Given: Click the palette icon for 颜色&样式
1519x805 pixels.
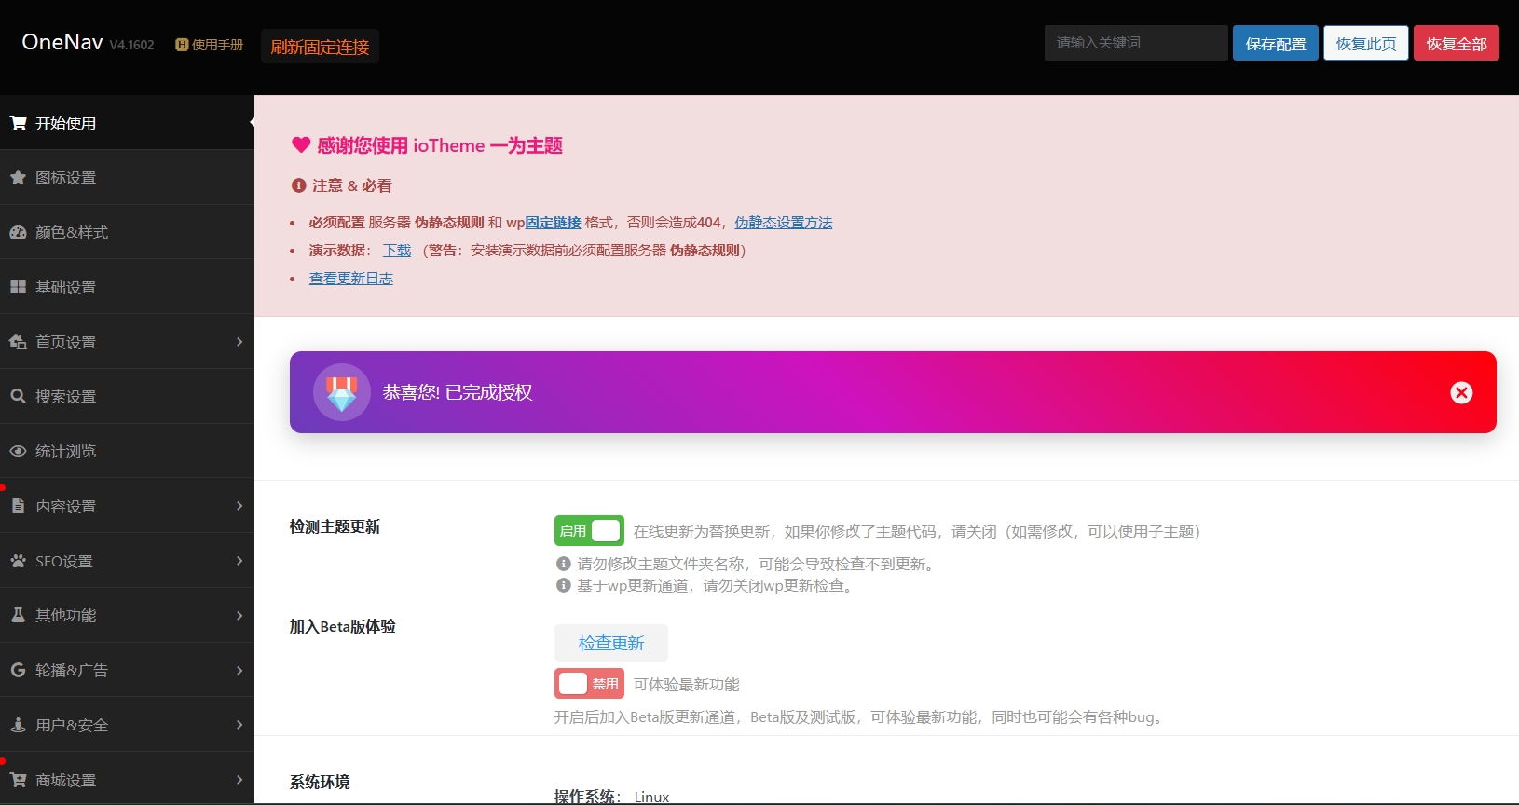Looking at the screenshot, I should 18,232.
